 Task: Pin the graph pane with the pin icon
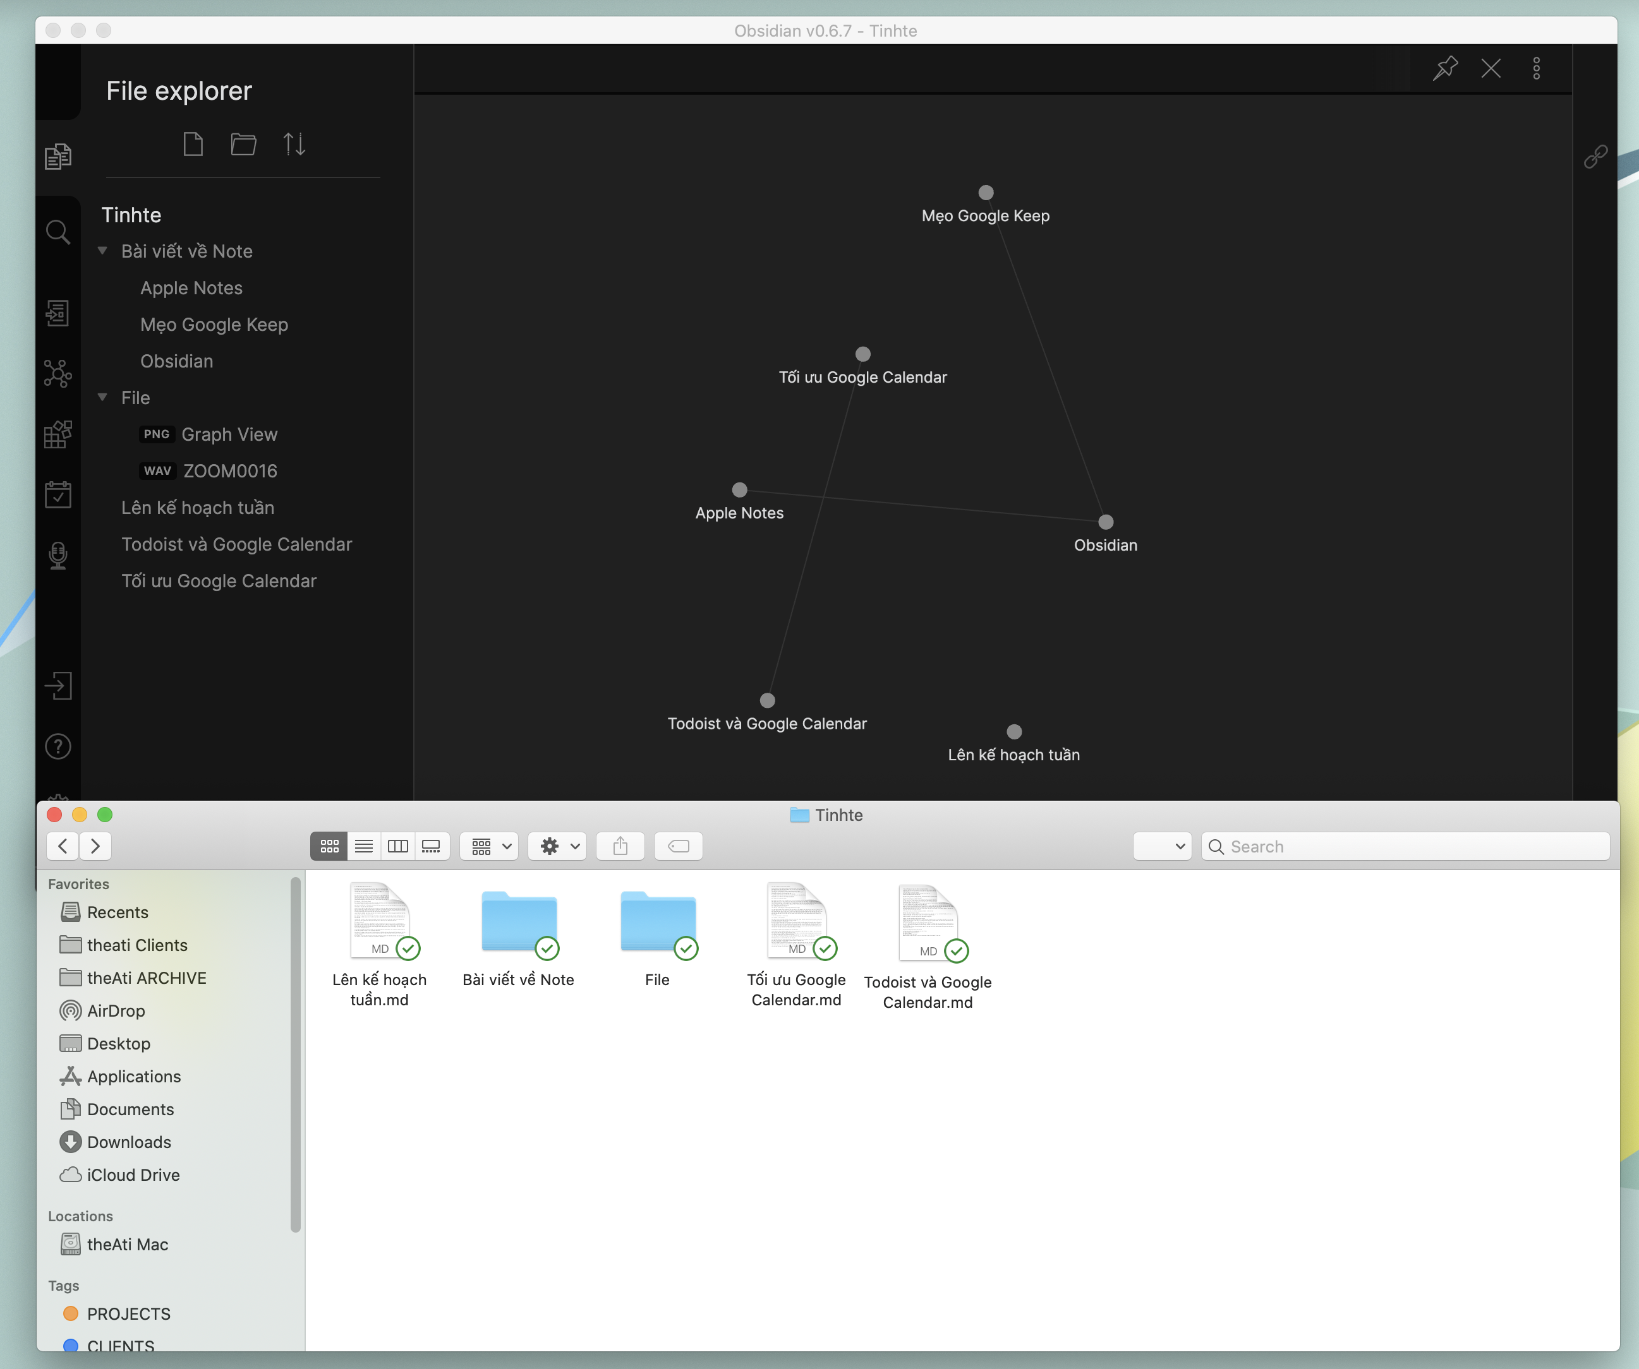pos(1446,69)
